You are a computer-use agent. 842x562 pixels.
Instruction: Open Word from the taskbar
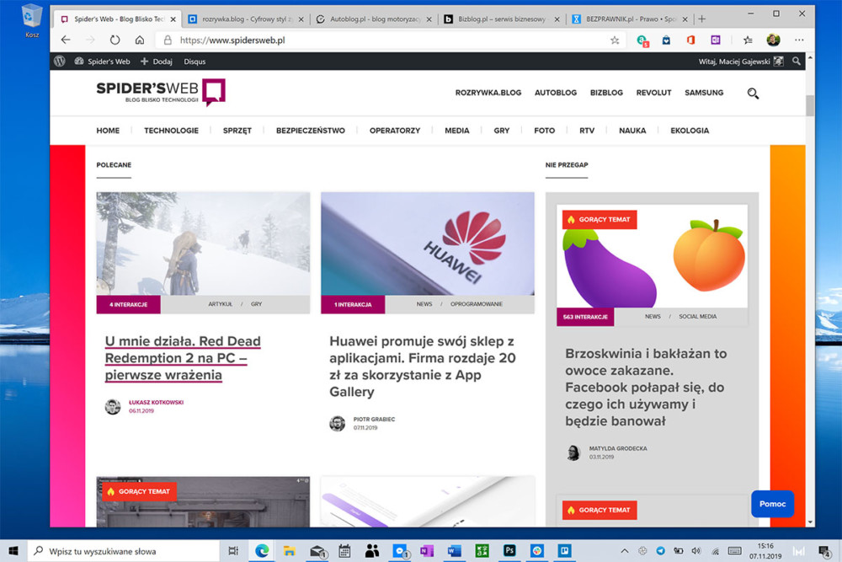(455, 551)
